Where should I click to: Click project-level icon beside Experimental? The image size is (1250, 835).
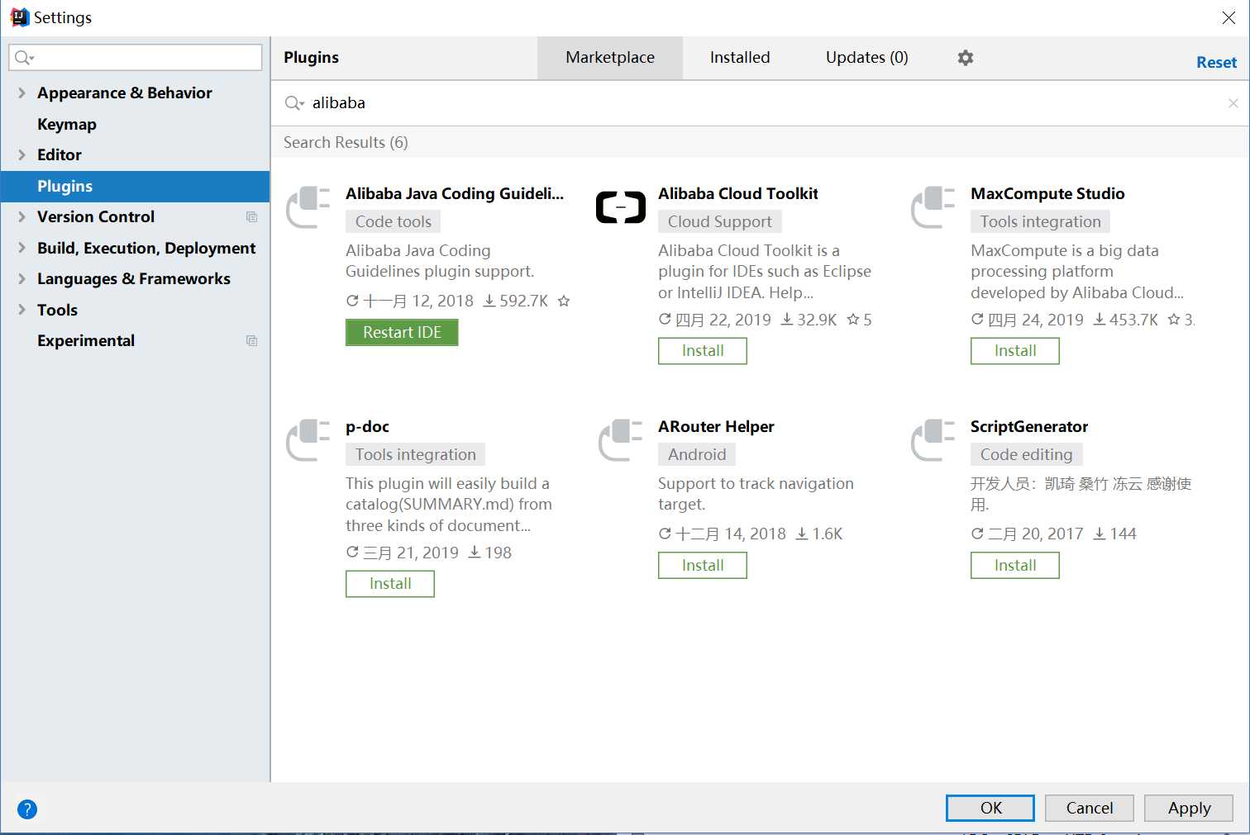(x=252, y=341)
